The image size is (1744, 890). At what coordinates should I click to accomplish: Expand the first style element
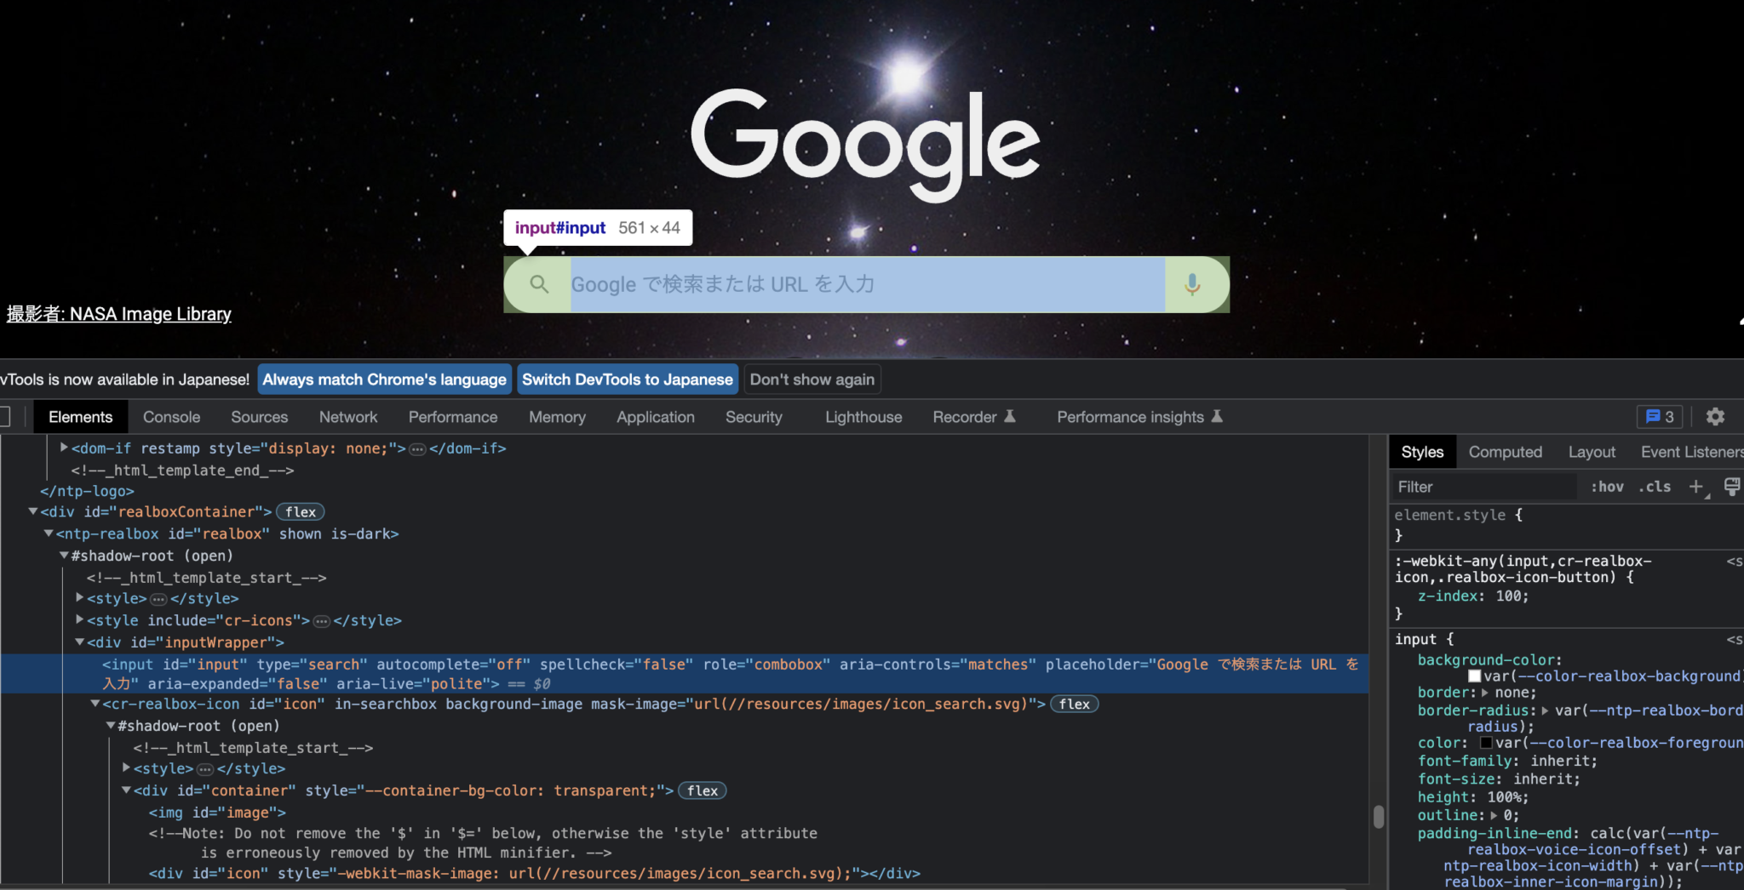click(79, 597)
